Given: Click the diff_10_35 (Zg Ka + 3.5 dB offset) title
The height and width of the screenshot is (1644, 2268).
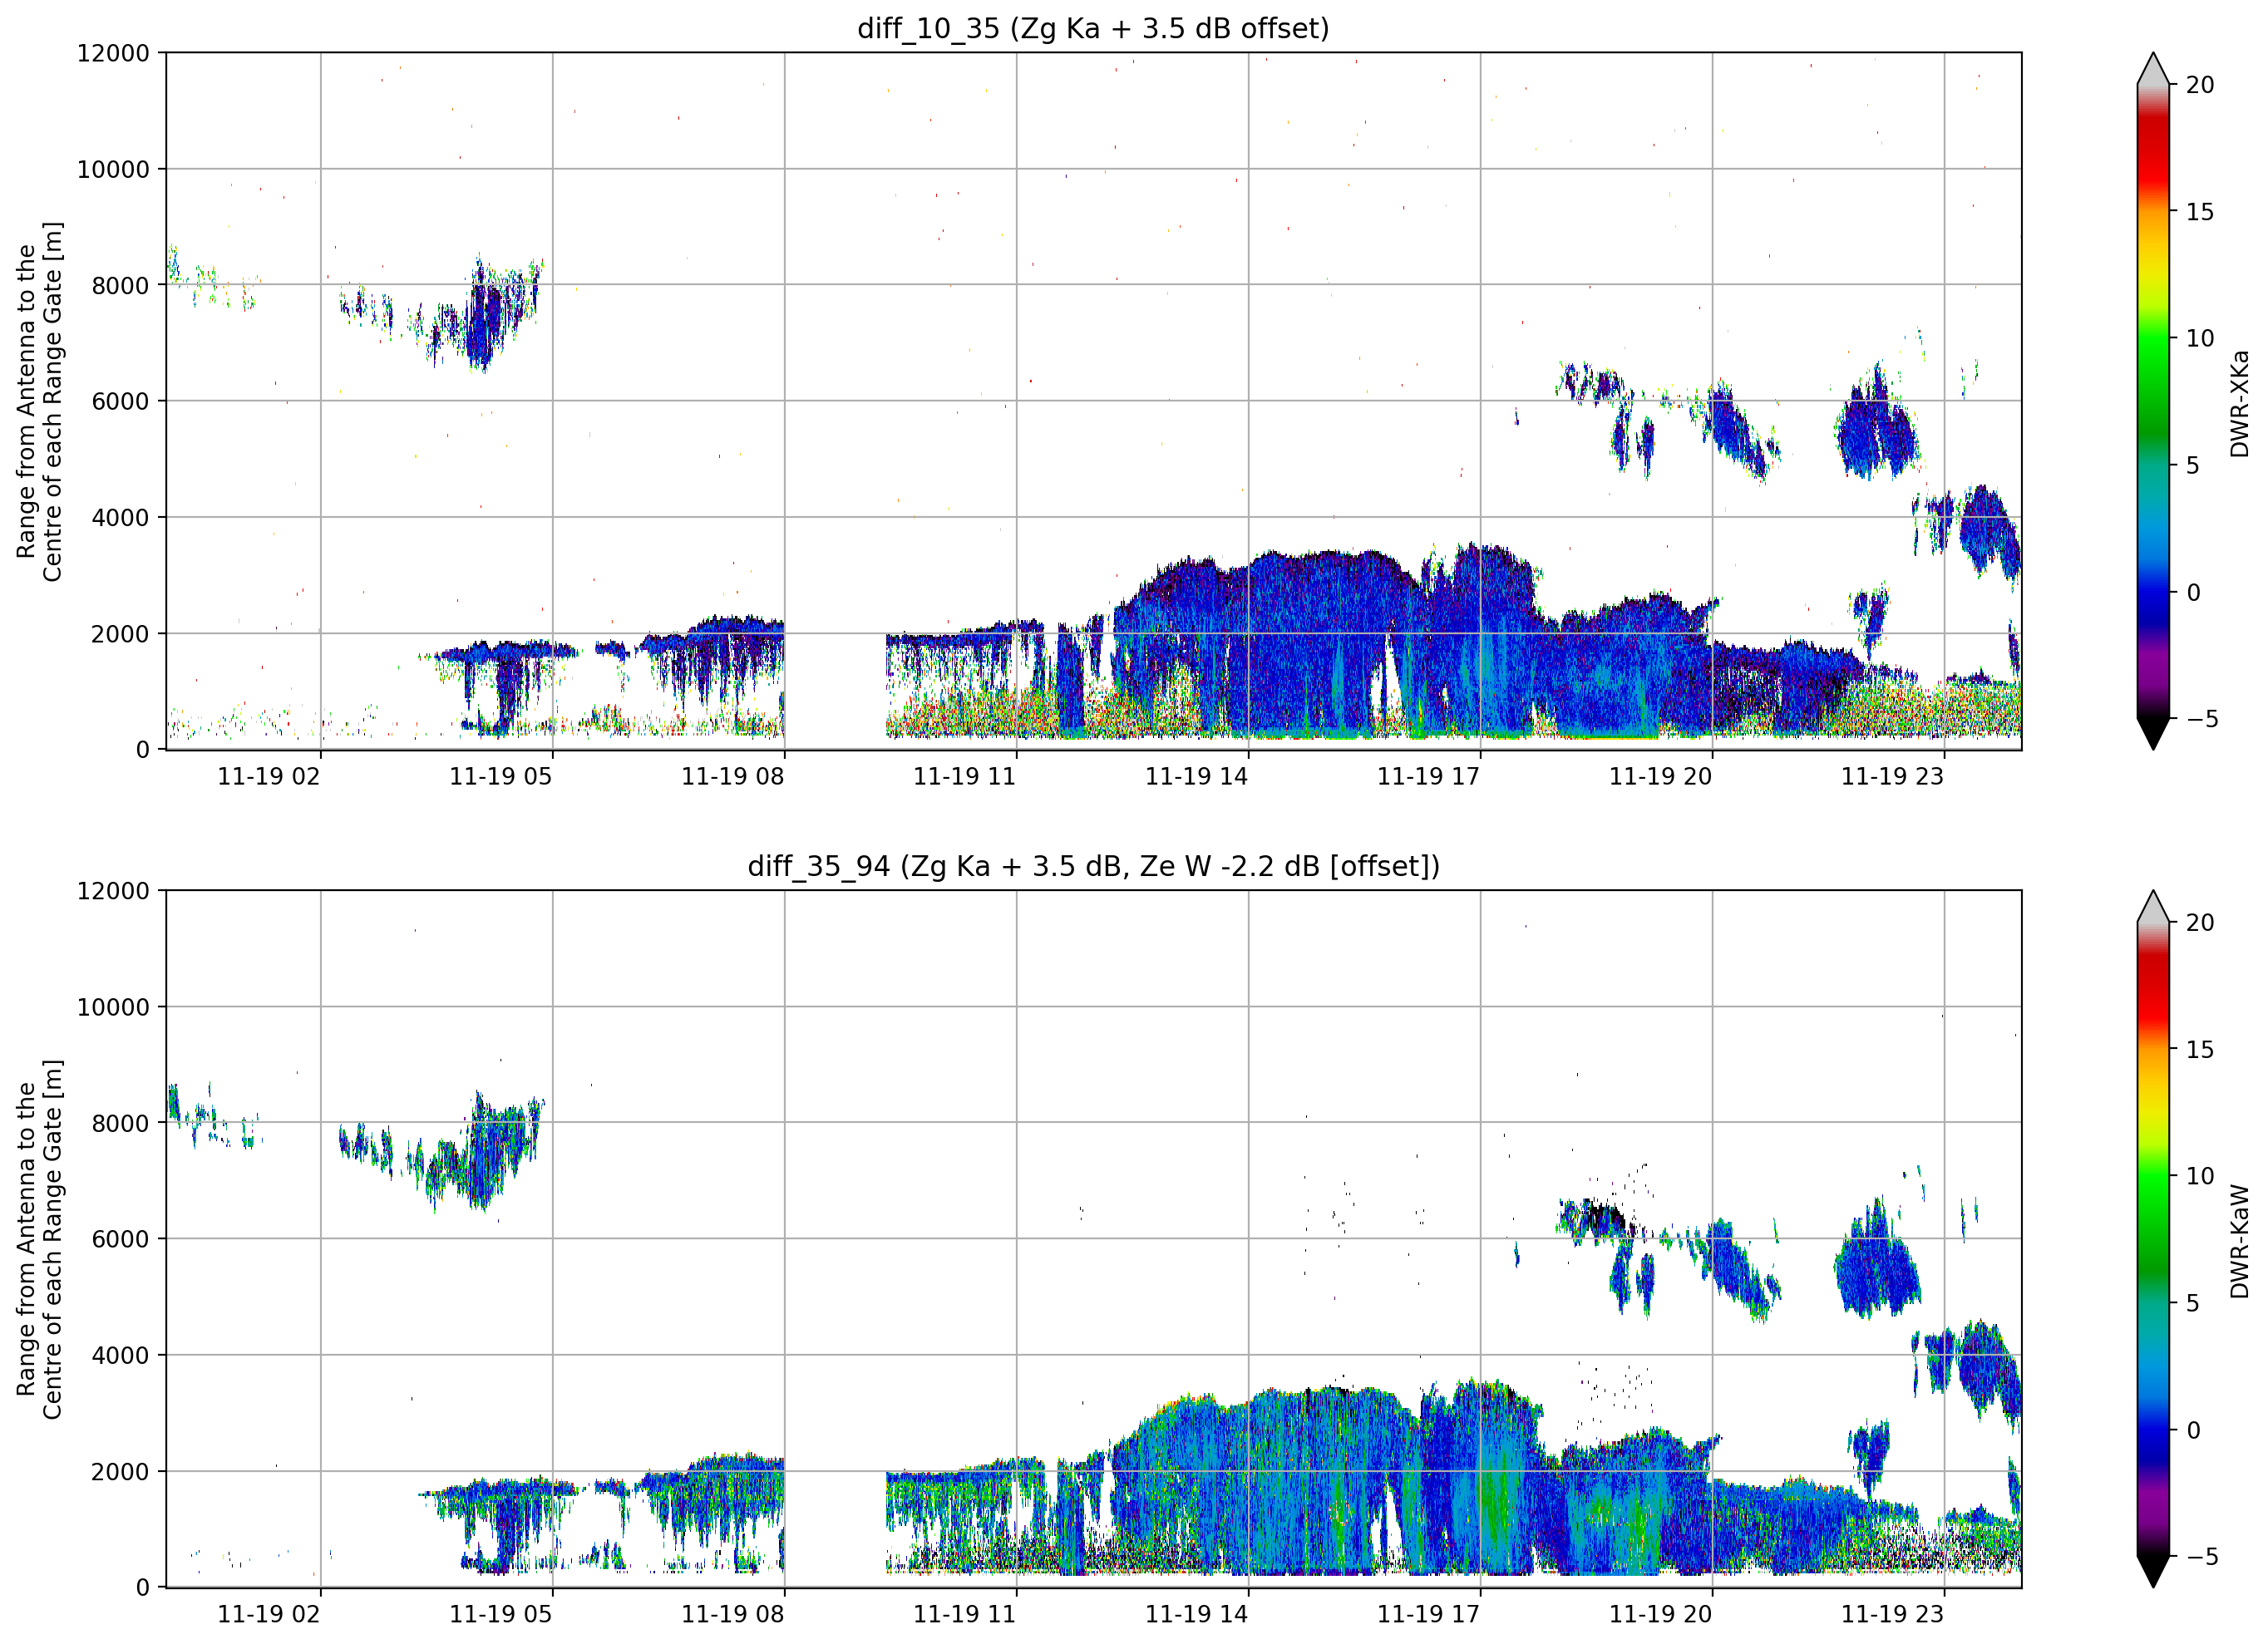Looking at the screenshot, I should (1093, 28).
